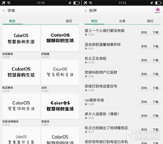
Task: Select the 剪纸体 font name
Action: click(45, 122)
